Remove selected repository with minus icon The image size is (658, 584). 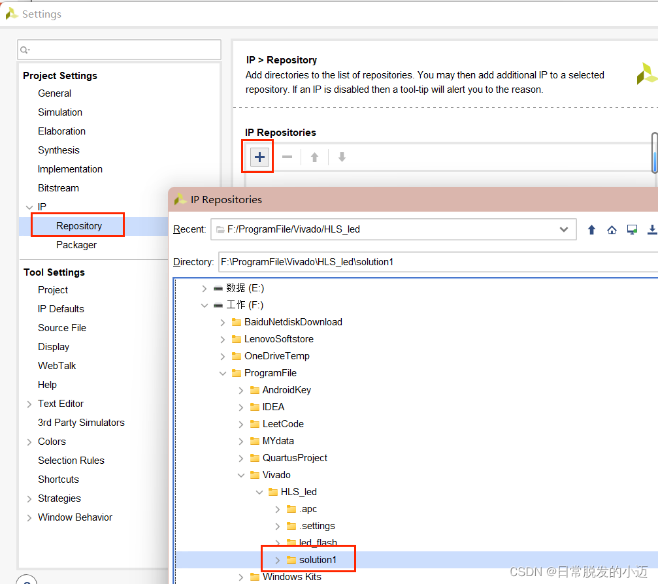[x=287, y=157]
